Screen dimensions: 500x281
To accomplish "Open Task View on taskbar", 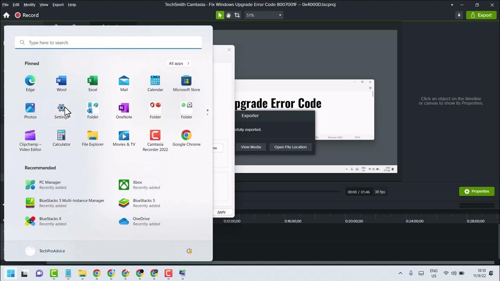I will click(x=25, y=273).
